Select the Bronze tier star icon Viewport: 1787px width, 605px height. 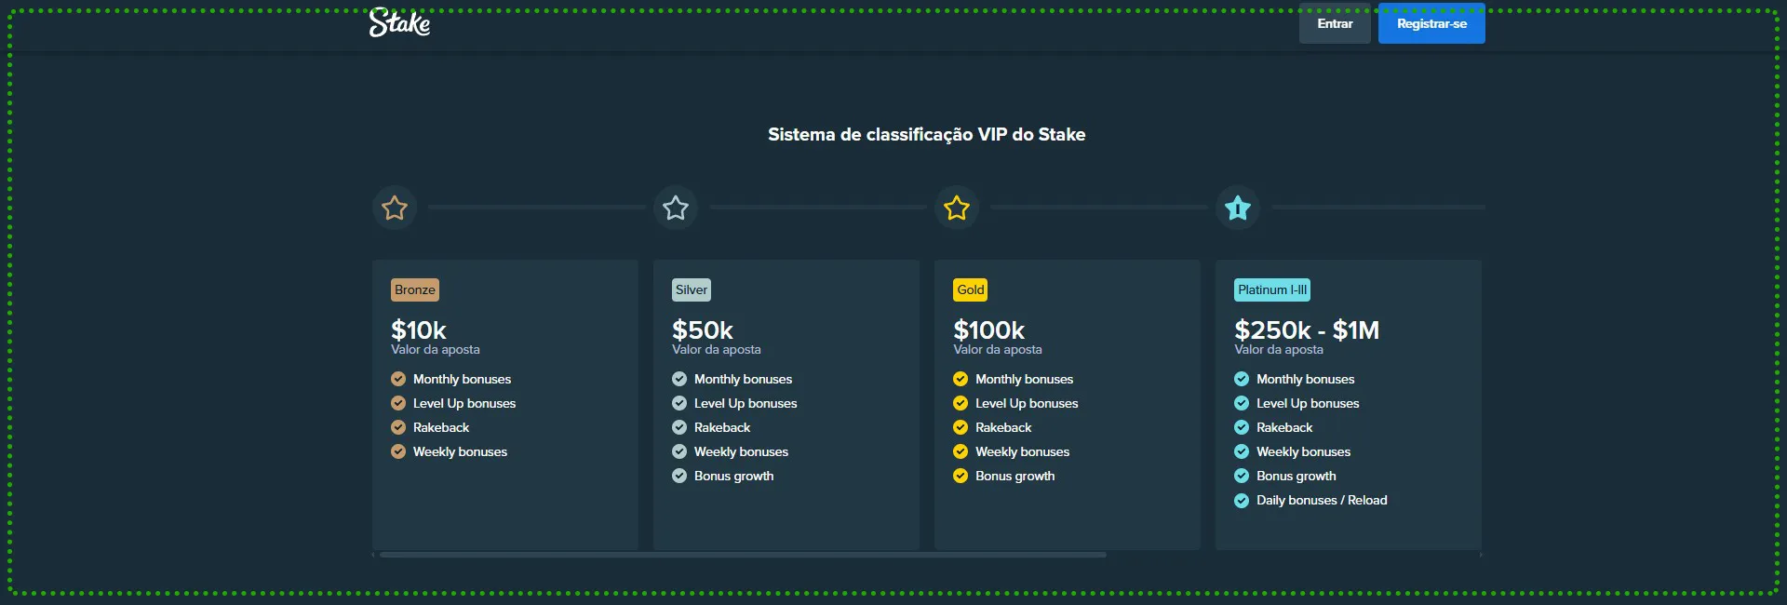tap(394, 208)
